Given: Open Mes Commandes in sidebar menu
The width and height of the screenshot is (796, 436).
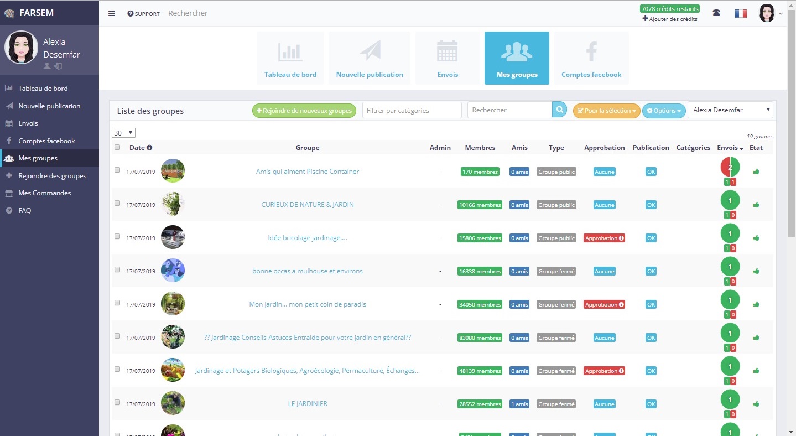Looking at the screenshot, I should click(x=44, y=193).
